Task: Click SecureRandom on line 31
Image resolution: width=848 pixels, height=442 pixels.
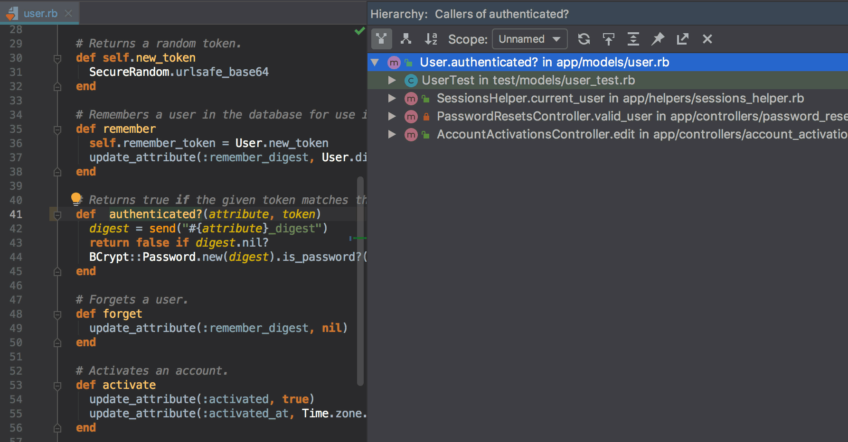Action: pyautogui.click(x=129, y=72)
